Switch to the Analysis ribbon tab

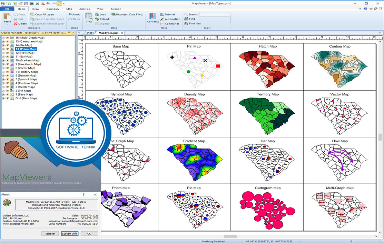pos(85,9)
